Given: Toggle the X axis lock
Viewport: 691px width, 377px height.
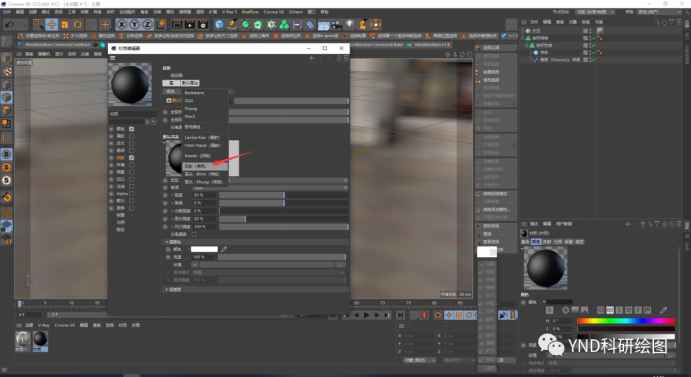Looking at the screenshot, I should coord(122,25).
